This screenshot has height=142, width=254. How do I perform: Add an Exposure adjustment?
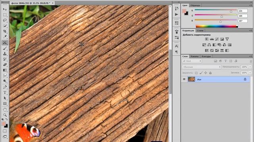click(222, 39)
